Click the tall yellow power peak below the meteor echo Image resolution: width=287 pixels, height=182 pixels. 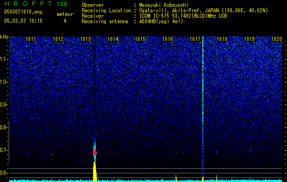pyautogui.click(x=94, y=172)
